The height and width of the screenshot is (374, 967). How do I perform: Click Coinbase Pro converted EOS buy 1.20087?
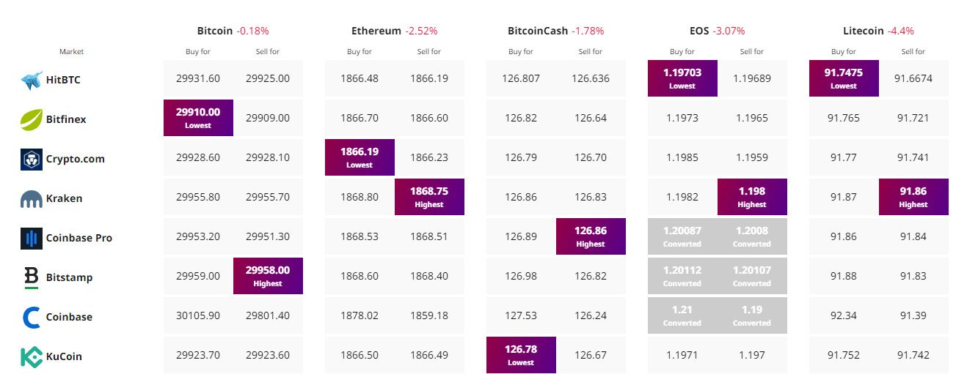682,236
